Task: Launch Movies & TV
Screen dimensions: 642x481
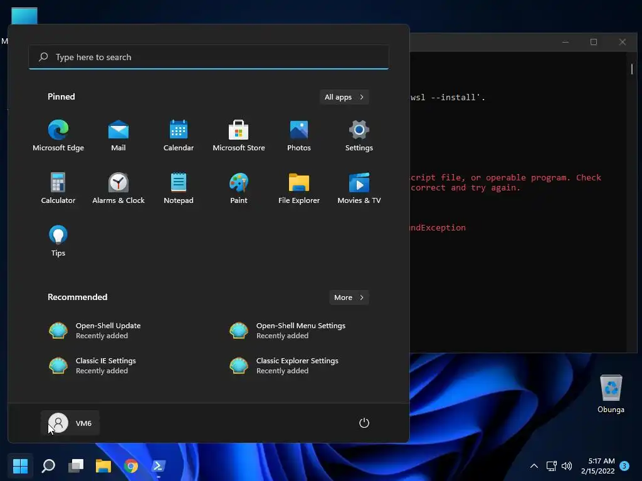Action: click(359, 188)
